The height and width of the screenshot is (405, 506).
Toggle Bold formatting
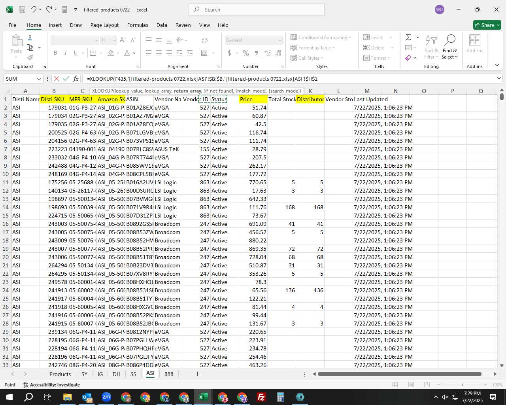coord(55,53)
